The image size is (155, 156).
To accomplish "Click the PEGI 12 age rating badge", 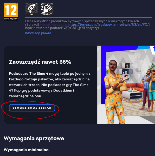I will [11, 12].
